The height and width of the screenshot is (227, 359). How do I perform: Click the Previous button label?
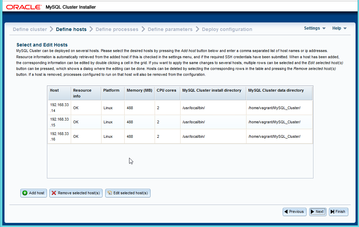[x=296, y=212]
